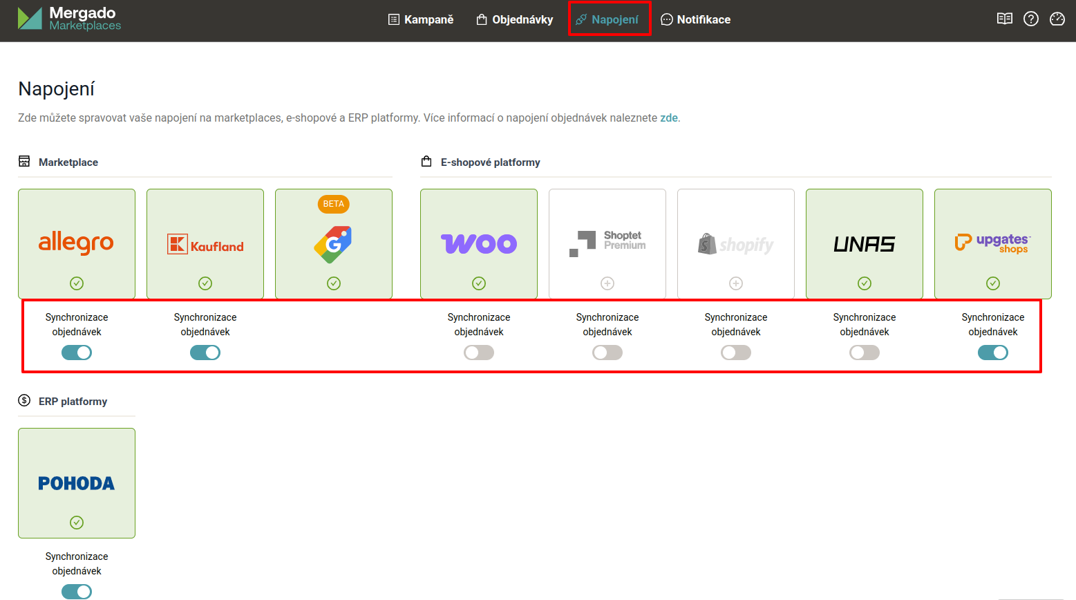Image resolution: width=1076 pixels, height=600 pixels.
Task: Click the Mergado Marketplaces logo
Action: (69, 19)
